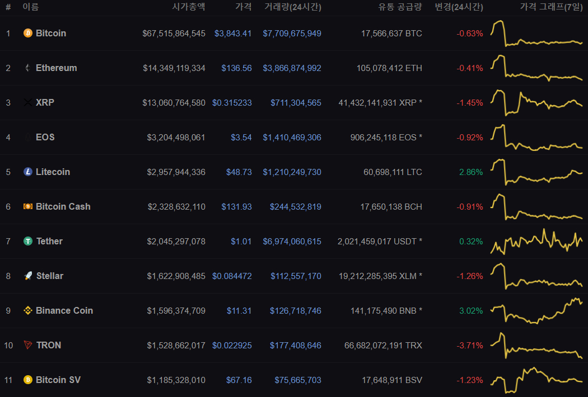588x397 pixels.
Task: Click the Ethereum diamond logo icon
Action: 28,68
